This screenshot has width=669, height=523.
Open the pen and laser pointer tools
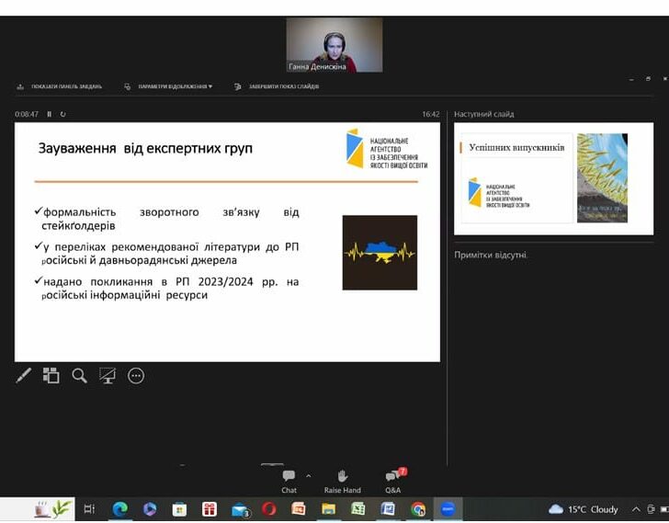tap(24, 375)
